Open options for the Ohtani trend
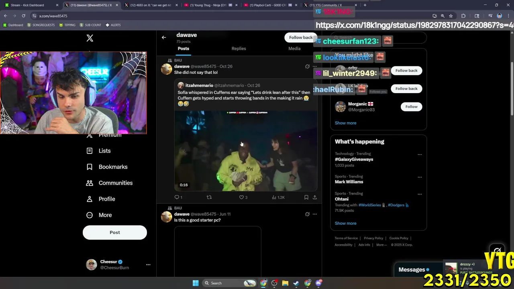Screen dimensions: 514x289 (420, 194)
